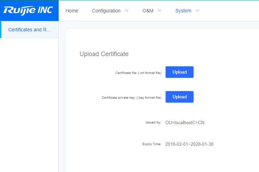Screen dimensions: 259x172
Task: Click the 'Certificate file: (.crt format file)' label
Action: click(x=138, y=73)
